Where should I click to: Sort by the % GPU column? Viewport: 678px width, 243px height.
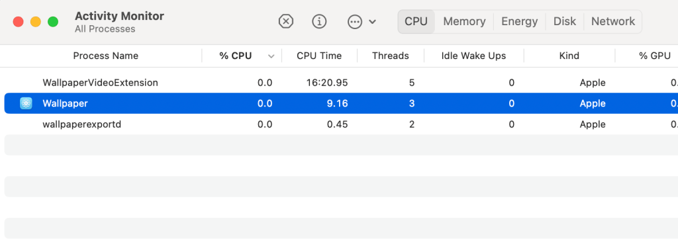[655, 56]
